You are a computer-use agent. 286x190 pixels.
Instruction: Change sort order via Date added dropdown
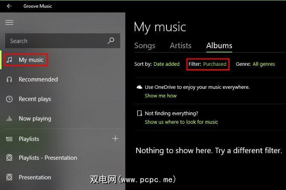(x=166, y=64)
